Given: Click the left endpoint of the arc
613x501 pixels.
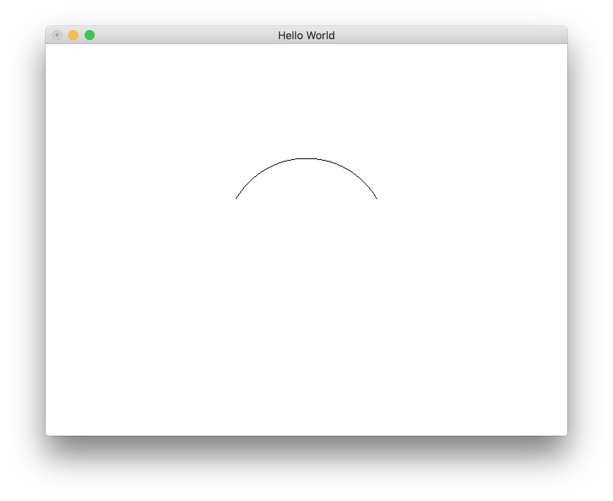Looking at the screenshot, I should (x=237, y=200).
